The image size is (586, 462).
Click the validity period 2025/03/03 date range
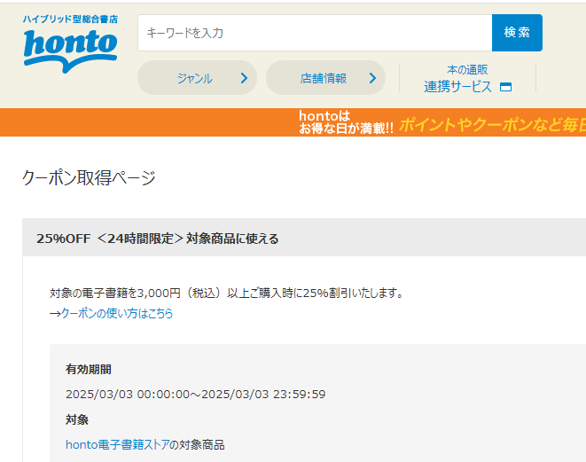coord(195,394)
